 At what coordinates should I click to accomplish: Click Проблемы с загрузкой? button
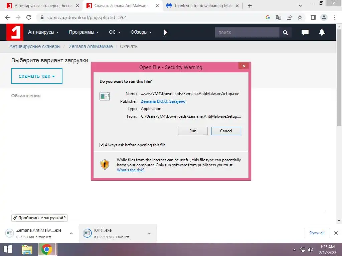pos(39,218)
